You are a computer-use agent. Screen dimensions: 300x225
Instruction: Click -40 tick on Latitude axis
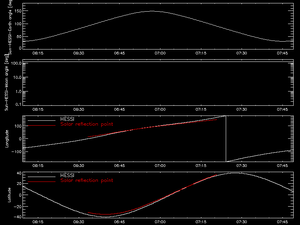(x=18, y=217)
